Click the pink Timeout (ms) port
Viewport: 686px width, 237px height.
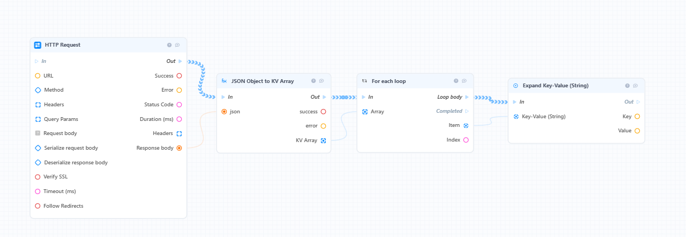[x=38, y=191]
